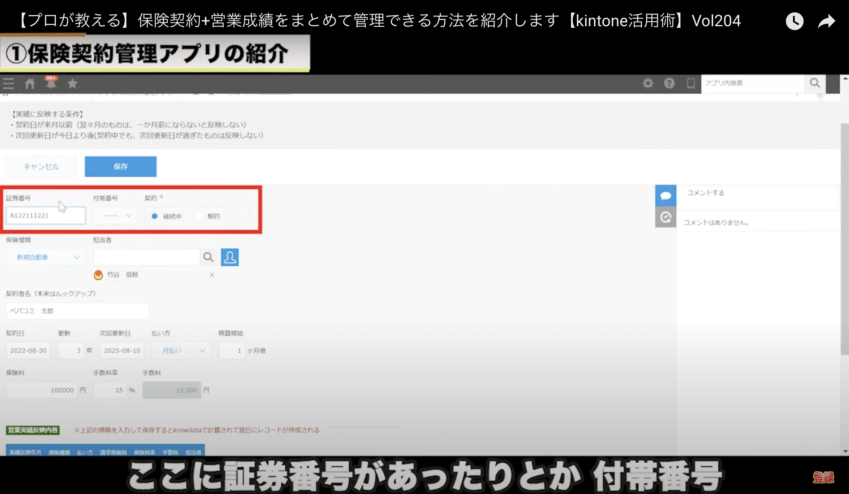
Task: Open the change history icon
Action: click(665, 217)
